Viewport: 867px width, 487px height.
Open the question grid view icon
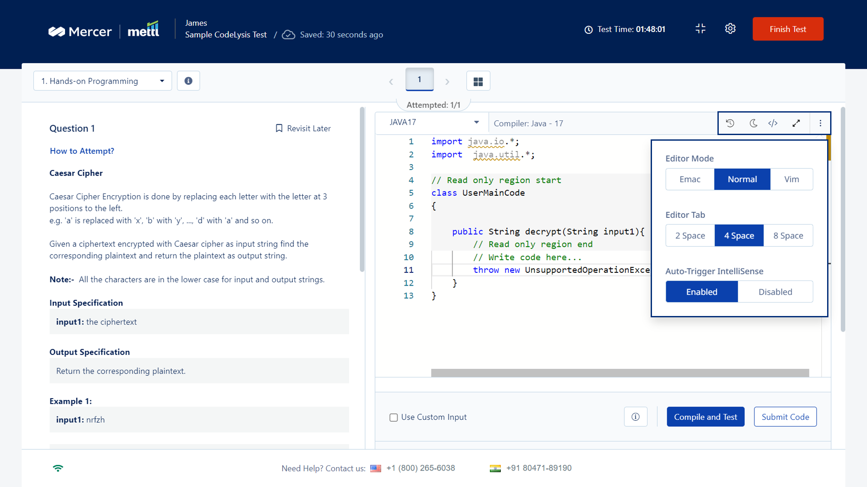478,81
